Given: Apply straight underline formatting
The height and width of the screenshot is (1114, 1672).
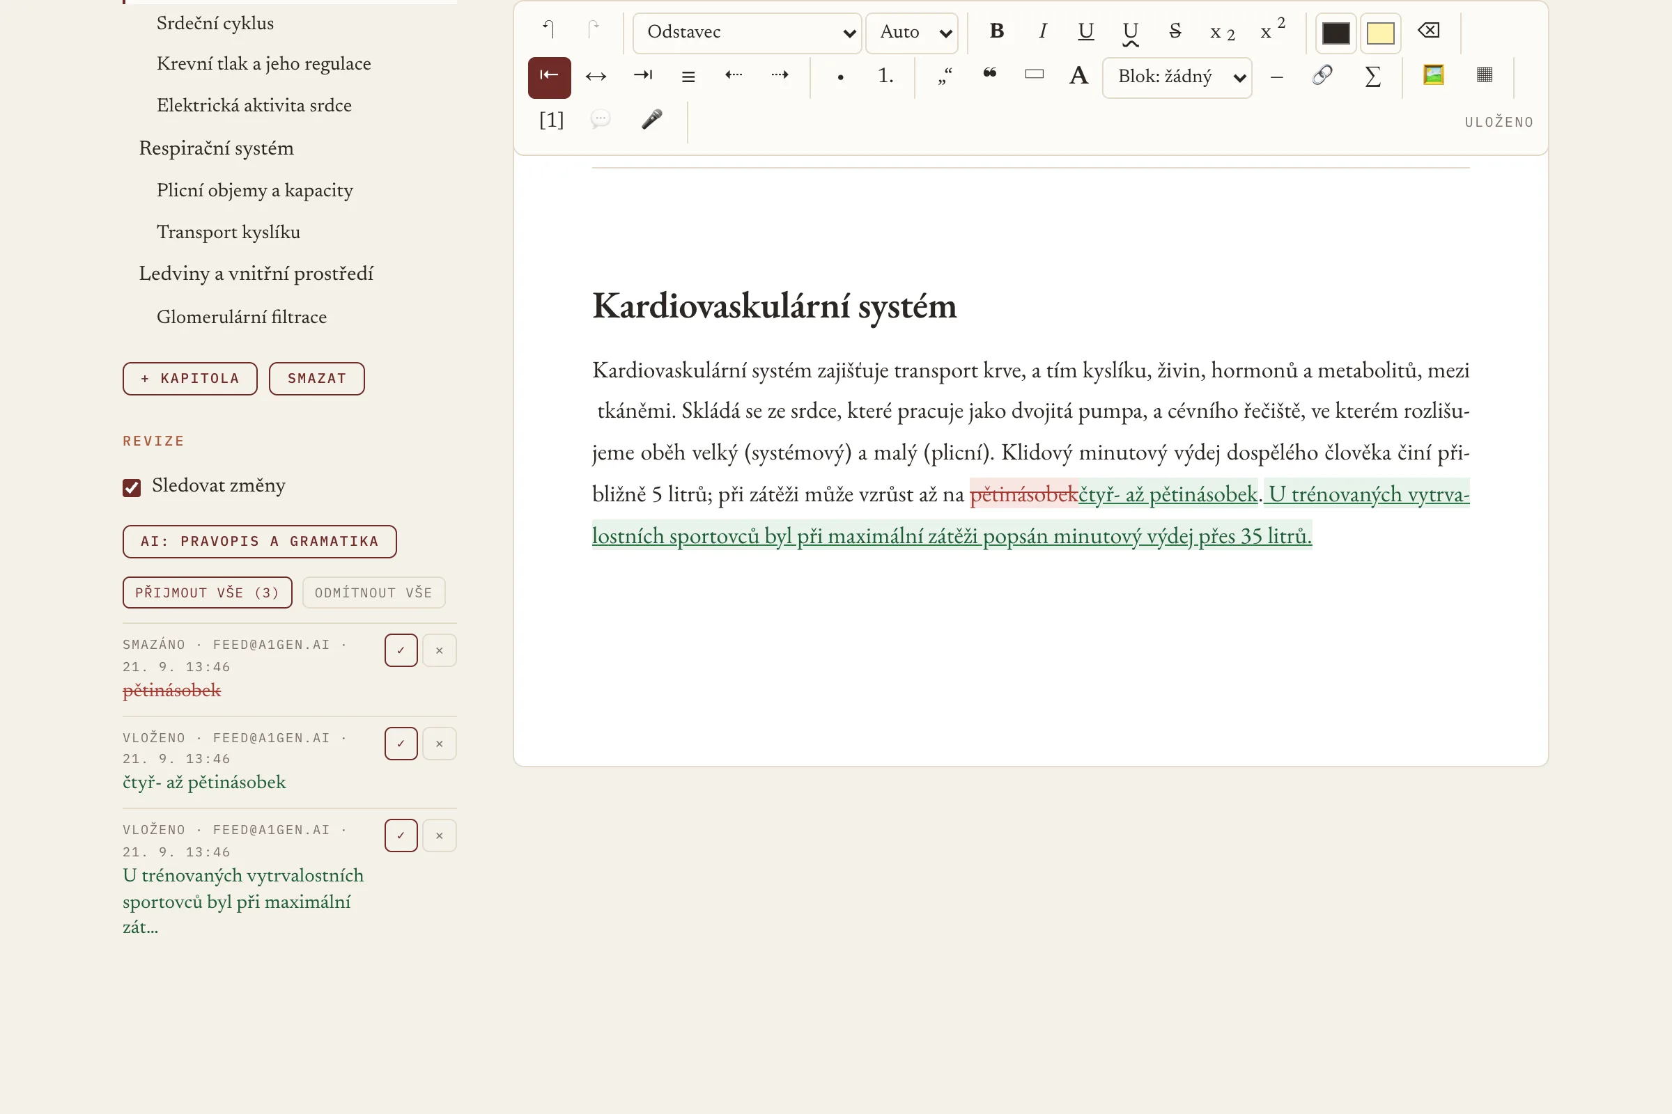Looking at the screenshot, I should [x=1085, y=32].
